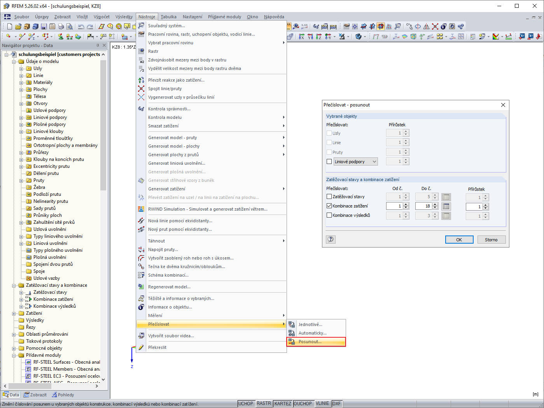Toggle KARTEZ mode in the status bar
544x408 pixels.
(x=283, y=404)
